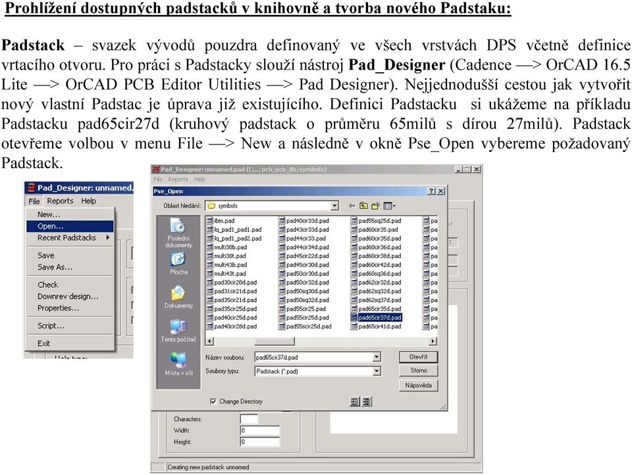Click the left grid icon beside Change Directory
Image resolution: width=632 pixels, height=475 pixels.
click(355, 401)
